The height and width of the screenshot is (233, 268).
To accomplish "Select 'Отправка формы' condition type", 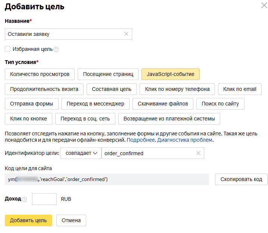I will coord(32,104).
